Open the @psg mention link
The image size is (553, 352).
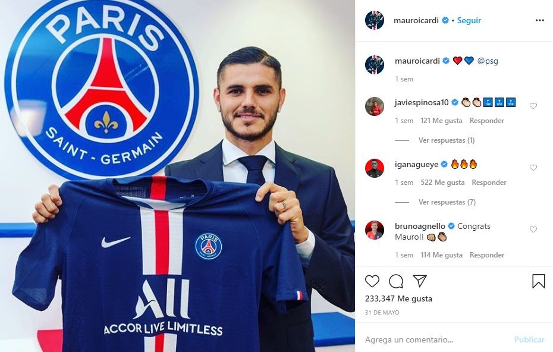pos(488,61)
